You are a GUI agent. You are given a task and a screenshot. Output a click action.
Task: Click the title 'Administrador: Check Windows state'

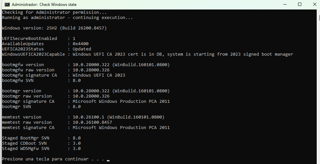(44, 5)
